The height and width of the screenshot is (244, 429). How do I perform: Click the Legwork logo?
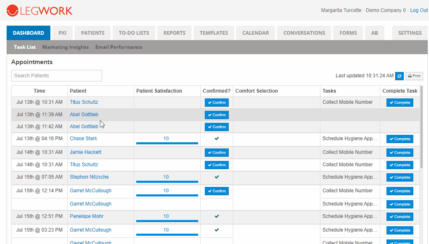pyautogui.click(x=40, y=10)
